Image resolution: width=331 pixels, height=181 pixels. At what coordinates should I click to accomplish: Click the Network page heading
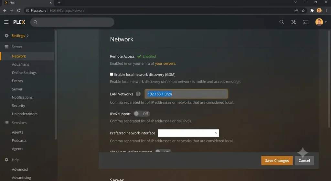(x=122, y=39)
